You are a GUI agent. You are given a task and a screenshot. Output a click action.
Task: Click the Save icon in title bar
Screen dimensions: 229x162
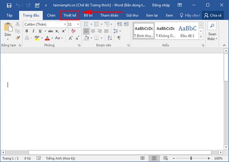tap(9, 5)
